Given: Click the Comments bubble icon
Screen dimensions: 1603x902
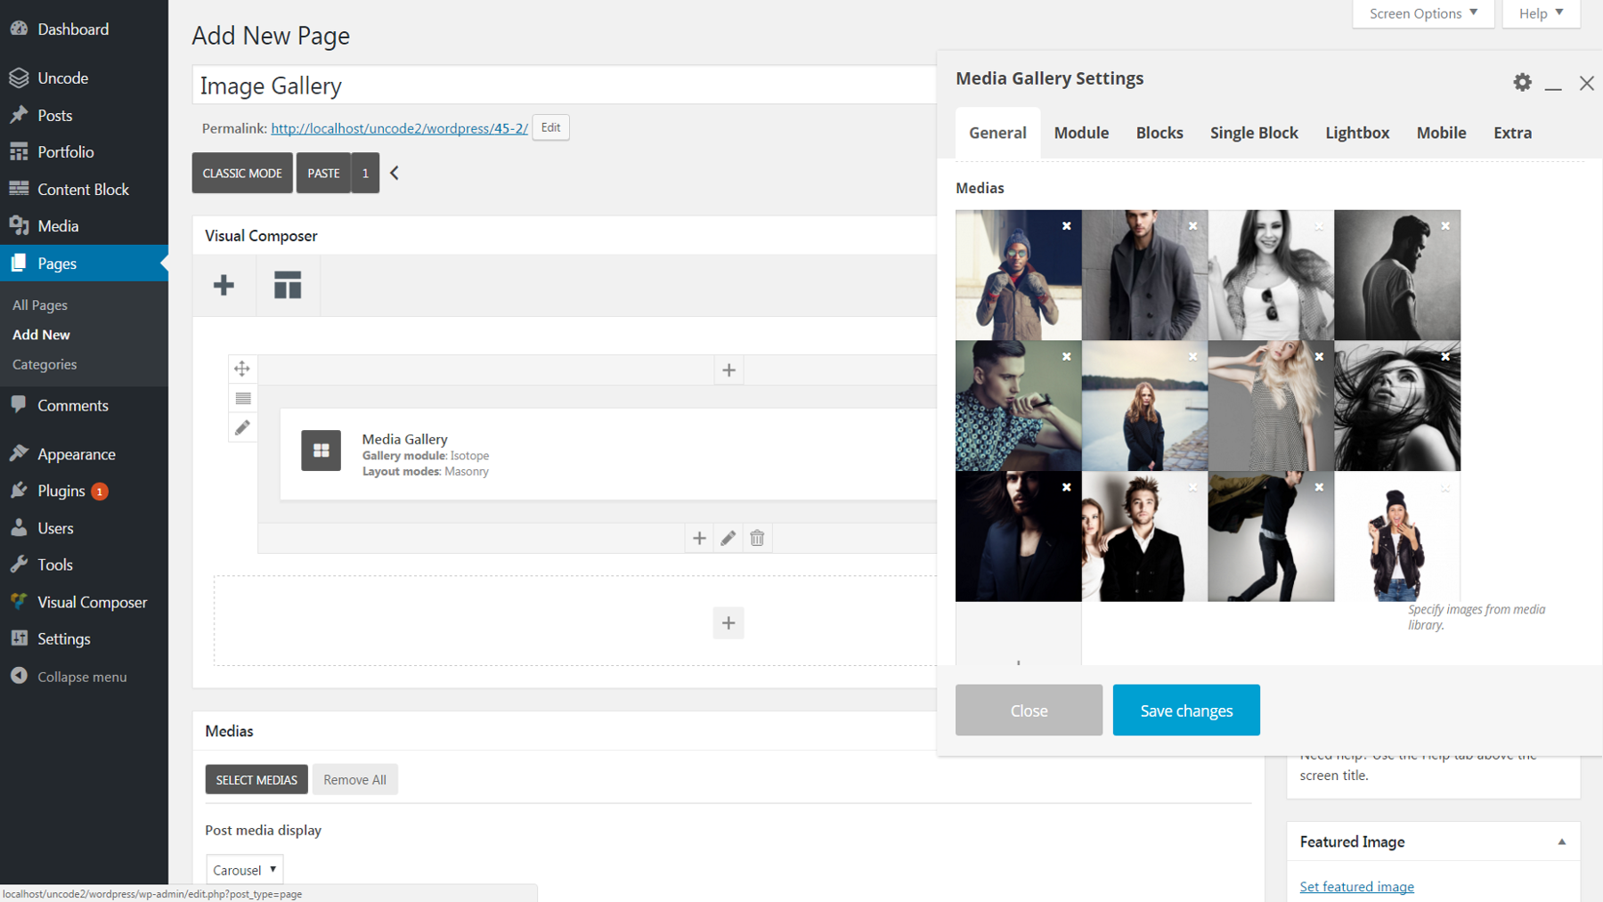Looking at the screenshot, I should coord(19,404).
